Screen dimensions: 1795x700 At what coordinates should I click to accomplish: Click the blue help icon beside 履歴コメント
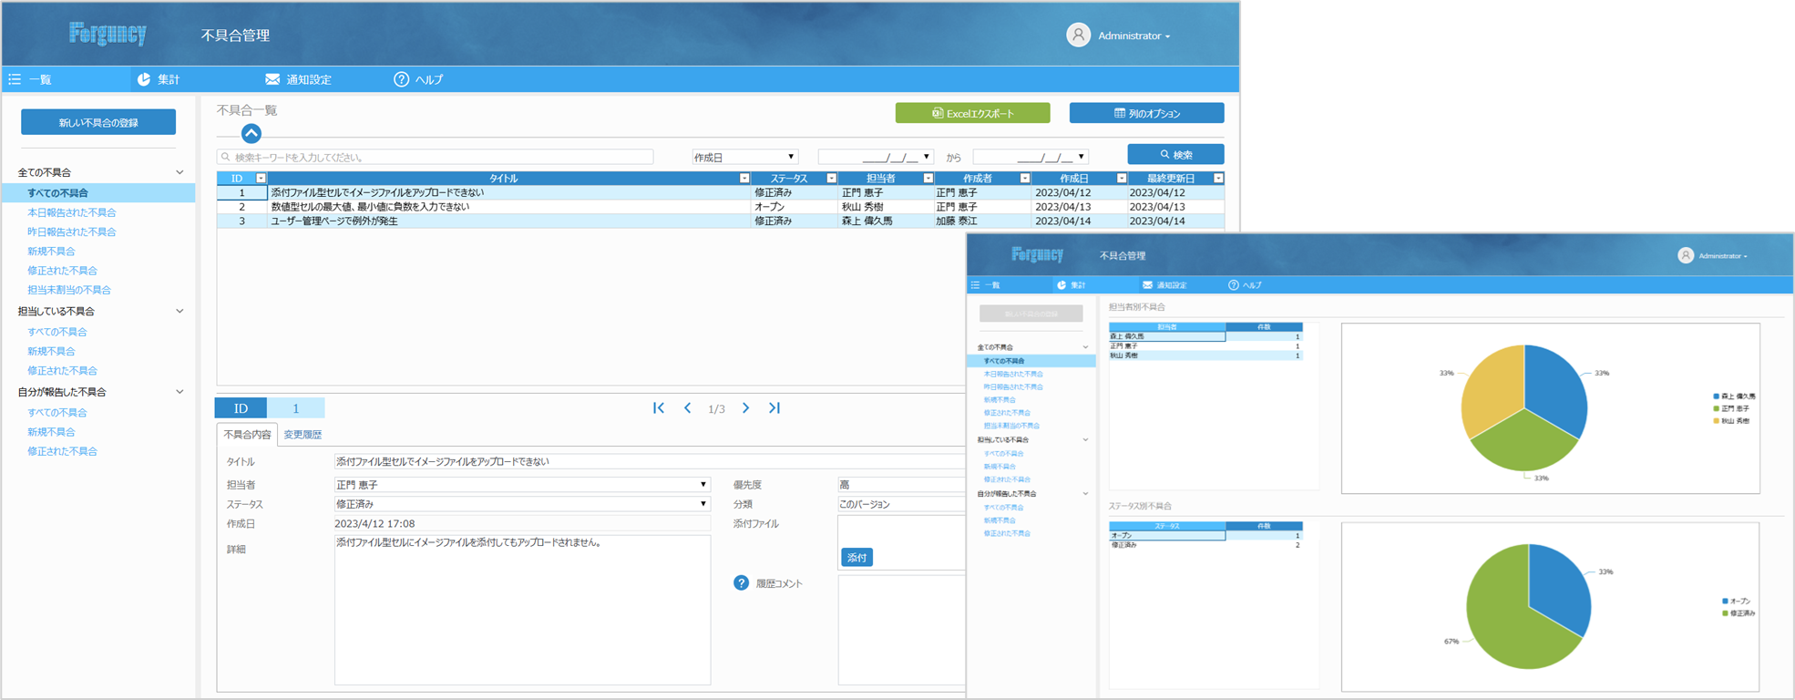(741, 583)
